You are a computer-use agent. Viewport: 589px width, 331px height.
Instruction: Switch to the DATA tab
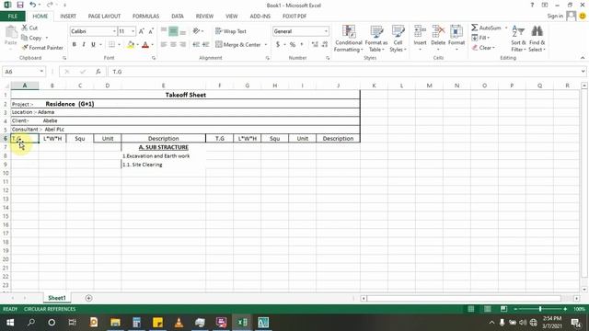178,17
